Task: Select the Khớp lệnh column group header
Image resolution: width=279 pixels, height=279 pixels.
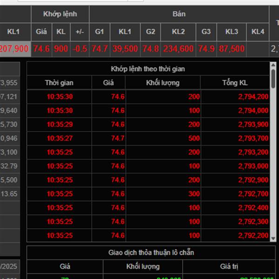Action: 60,14
